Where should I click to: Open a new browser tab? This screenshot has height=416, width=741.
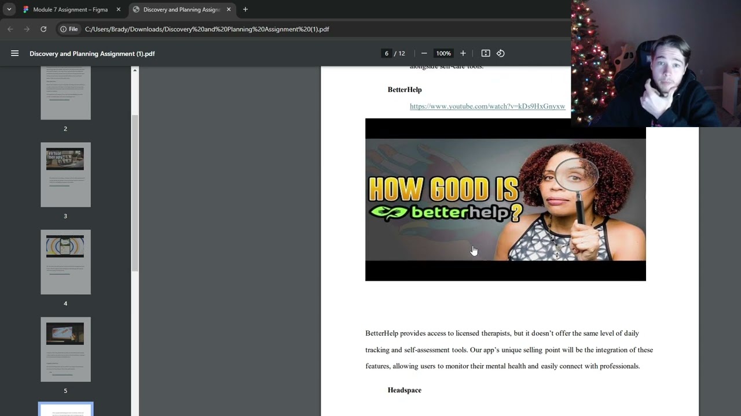point(245,9)
